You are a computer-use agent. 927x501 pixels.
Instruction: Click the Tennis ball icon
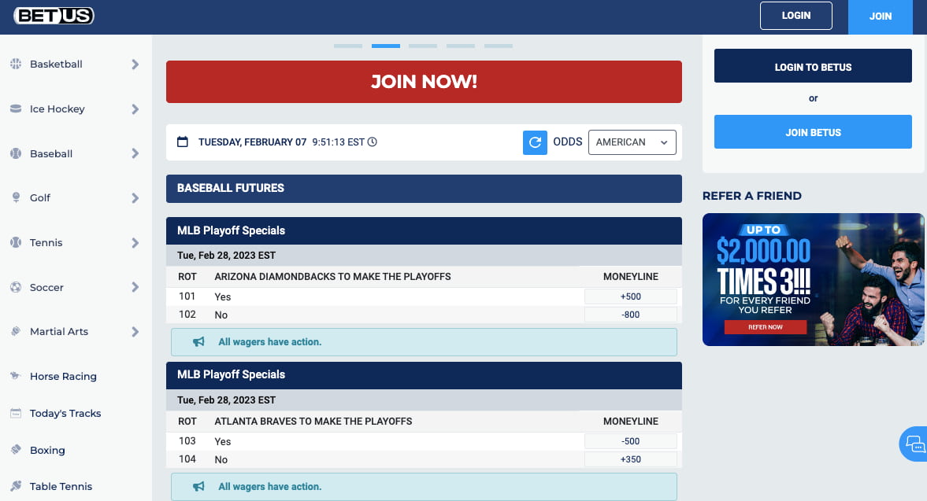[16, 242]
